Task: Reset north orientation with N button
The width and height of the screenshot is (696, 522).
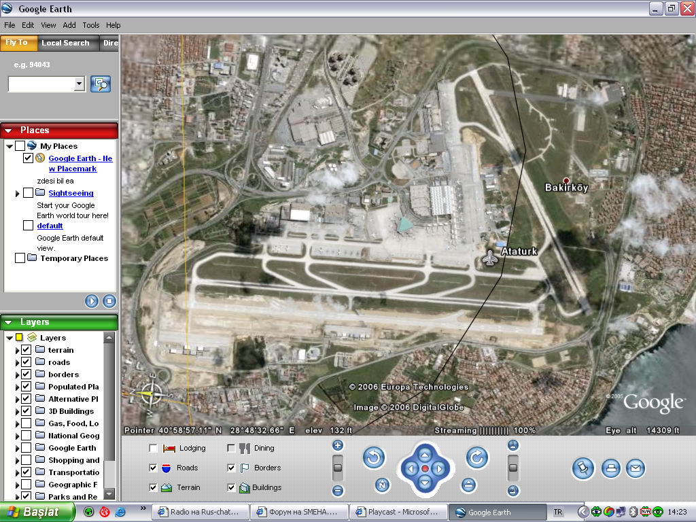Action: pyautogui.click(x=382, y=485)
